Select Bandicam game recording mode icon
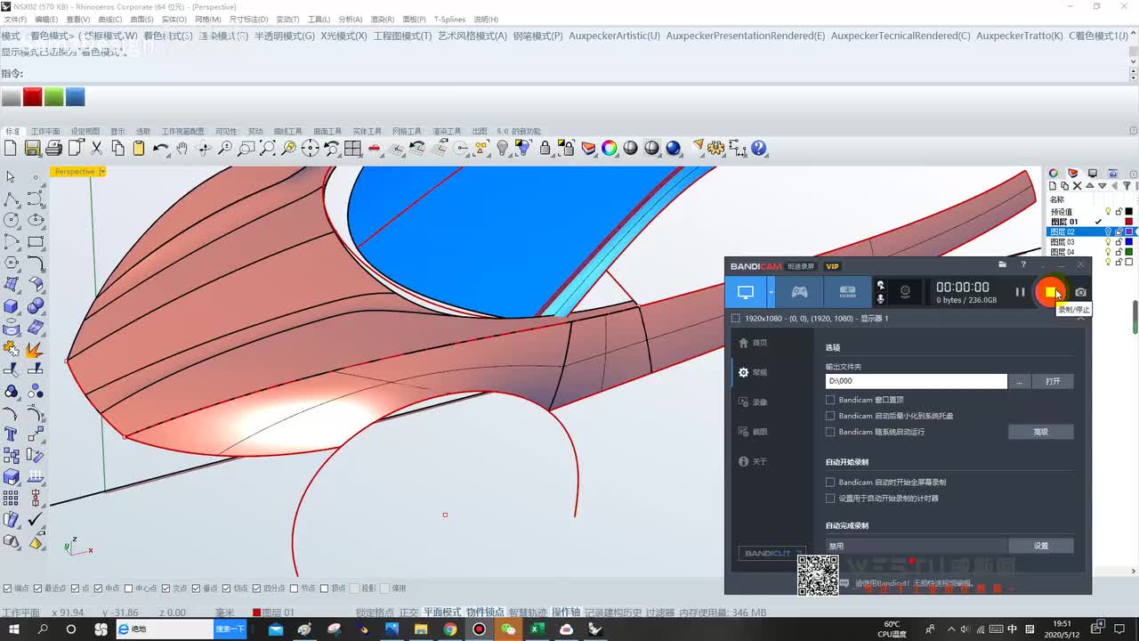The height and width of the screenshot is (641, 1139). pos(800,292)
